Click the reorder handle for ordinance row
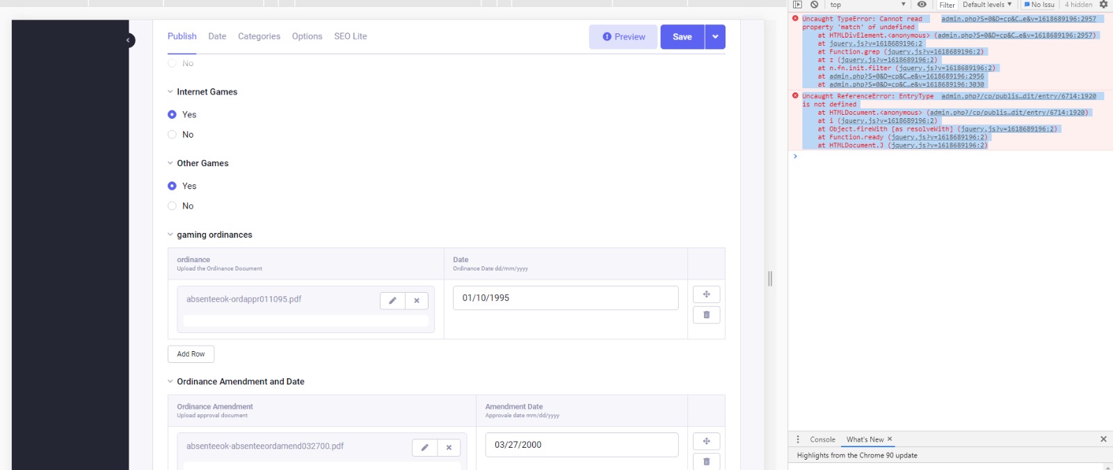The width and height of the screenshot is (1113, 470). pos(706,294)
